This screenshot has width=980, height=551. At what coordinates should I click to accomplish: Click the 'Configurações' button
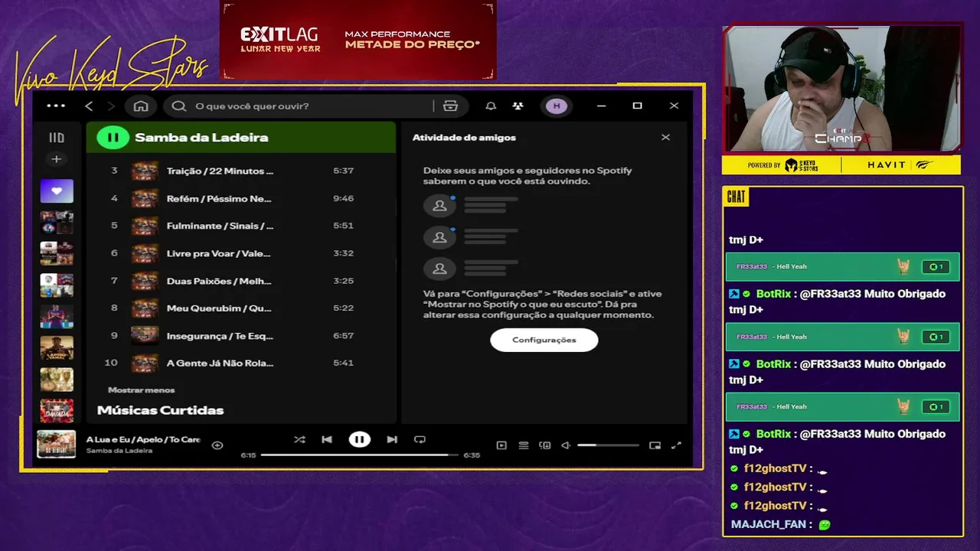[x=544, y=340]
